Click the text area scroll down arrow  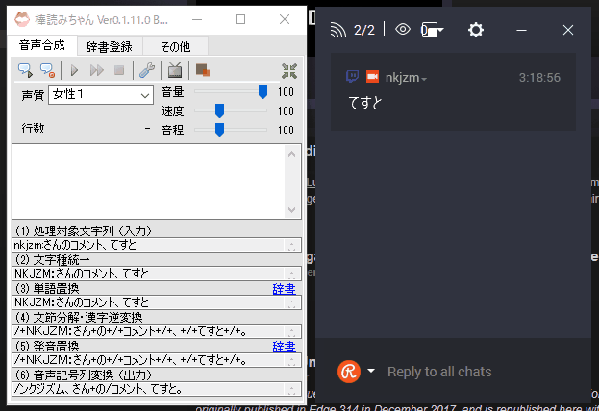tap(292, 210)
